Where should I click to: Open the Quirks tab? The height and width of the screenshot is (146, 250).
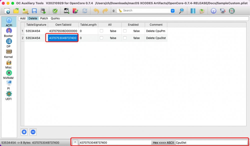(55, 18)
